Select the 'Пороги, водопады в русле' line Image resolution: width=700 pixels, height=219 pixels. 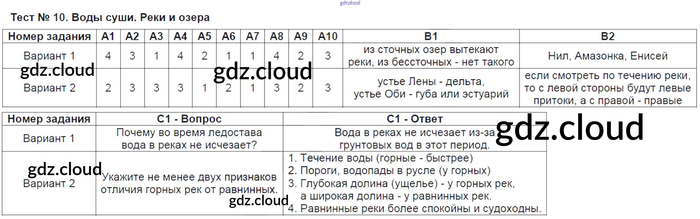pos(389,171)
